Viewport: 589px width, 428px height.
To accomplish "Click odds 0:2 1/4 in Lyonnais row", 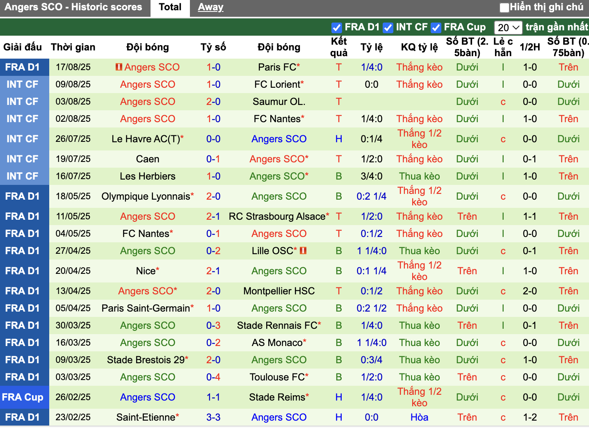I will [x=372, y=196].
